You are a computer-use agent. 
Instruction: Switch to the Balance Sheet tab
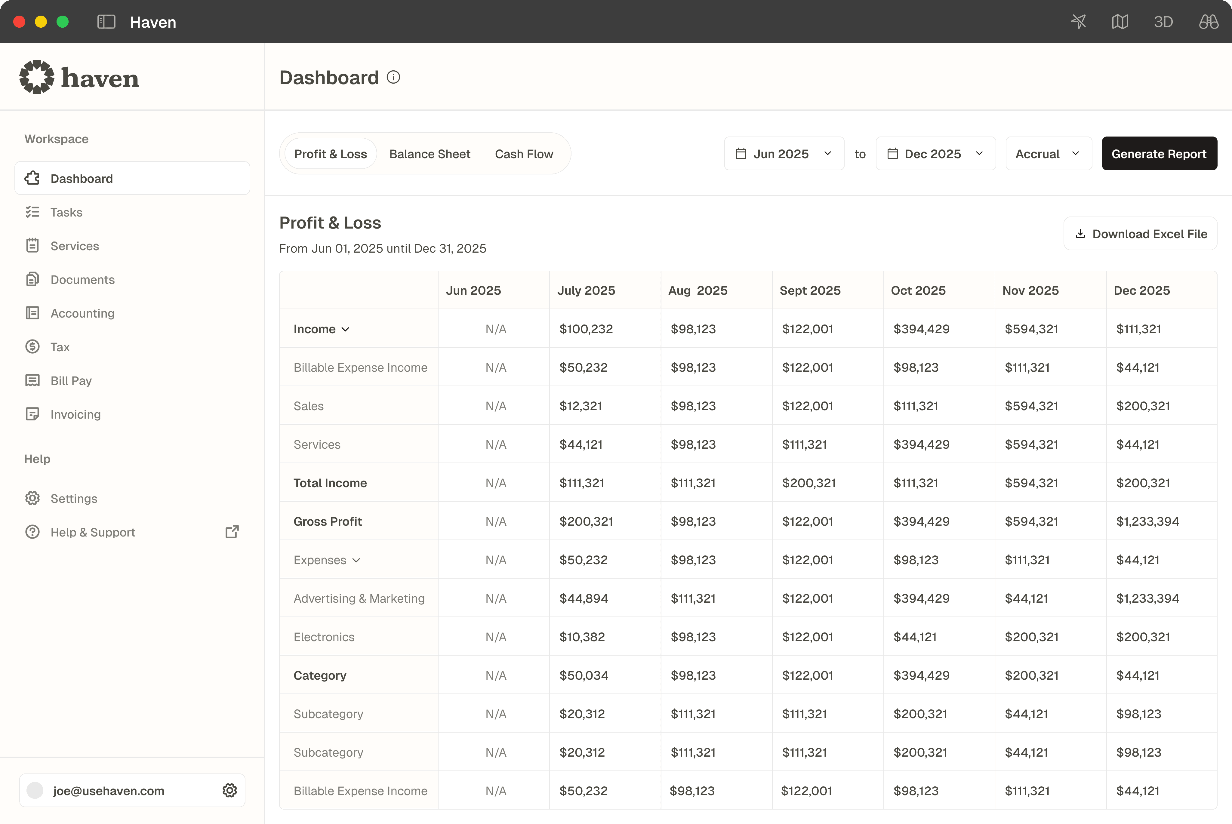pyautogui.click(x=430, y=154)
